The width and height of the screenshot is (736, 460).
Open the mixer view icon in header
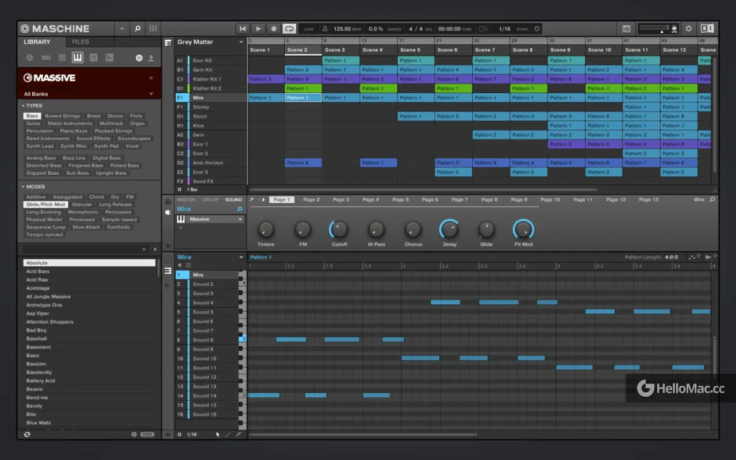pyautogui.click(x=153, y=29)
